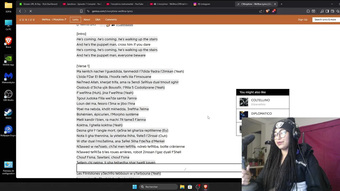Viewport: 340px width, 191px height.
Task: Open the We9tna - L'Morphine header link
Action: pyautogui.click(x=54, y=19)
